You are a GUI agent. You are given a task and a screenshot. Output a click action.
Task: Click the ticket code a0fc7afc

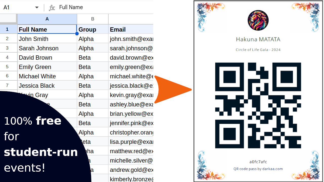pyautogui.click(x=258, y=162)
